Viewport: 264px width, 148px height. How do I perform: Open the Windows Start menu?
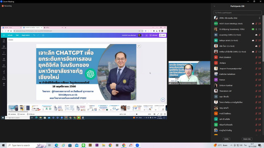[x=3, y=145]
